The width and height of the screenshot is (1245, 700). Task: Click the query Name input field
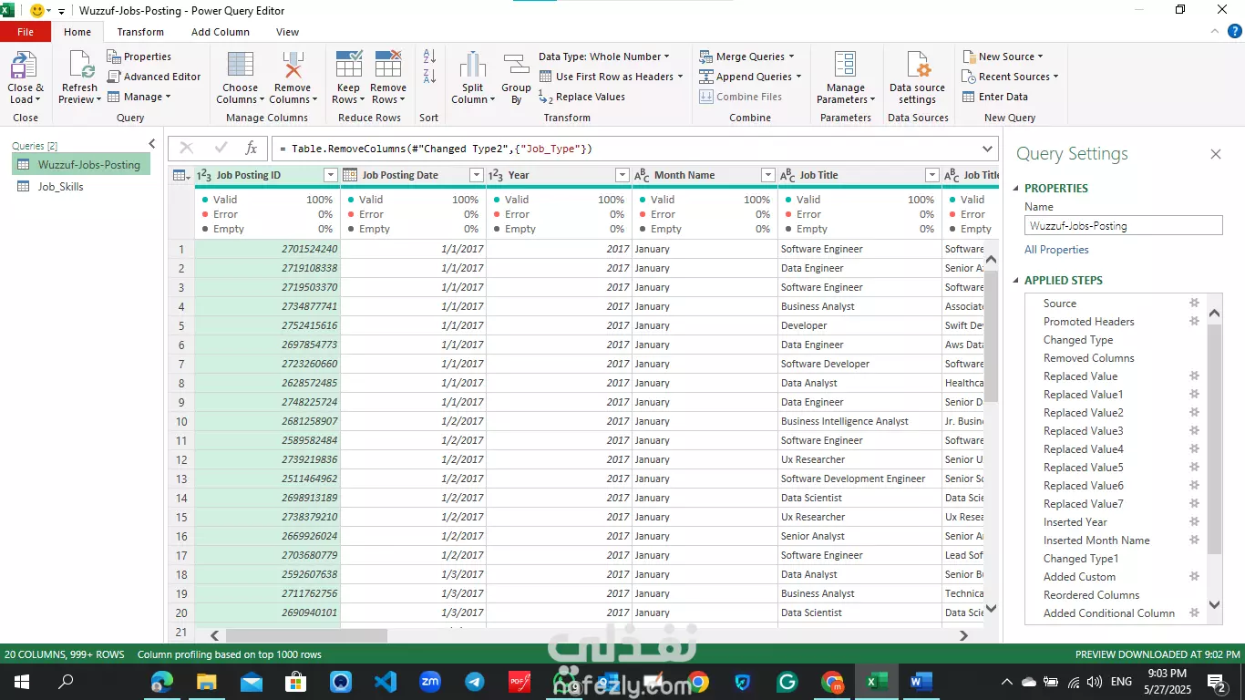(x=1123, y=225)
